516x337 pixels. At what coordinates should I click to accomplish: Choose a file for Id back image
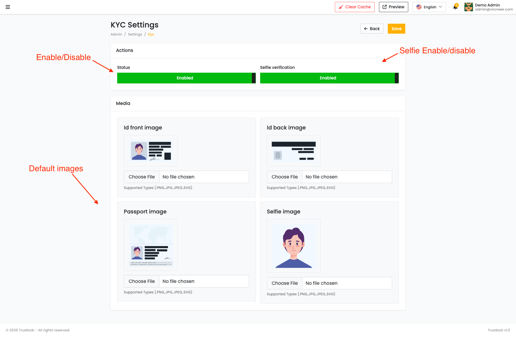point(285,177)
